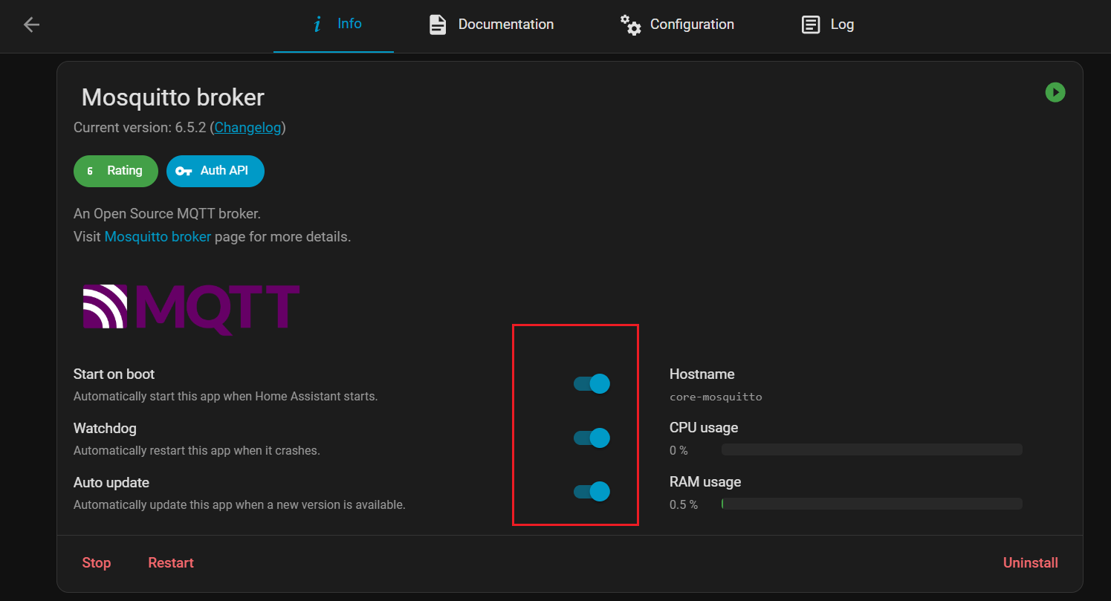Click the green running status play icon

[x=1055, y=92]
